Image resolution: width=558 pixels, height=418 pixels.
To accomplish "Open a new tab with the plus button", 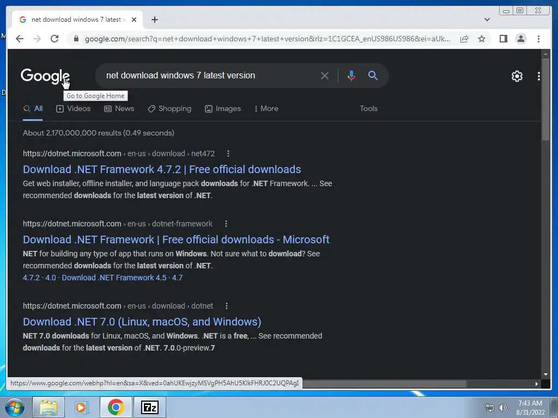I will [x=154, y=20].
